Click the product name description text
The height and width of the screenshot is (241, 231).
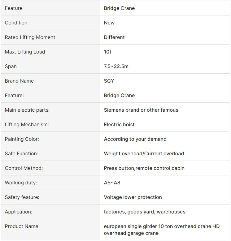(x=162, y=230)
